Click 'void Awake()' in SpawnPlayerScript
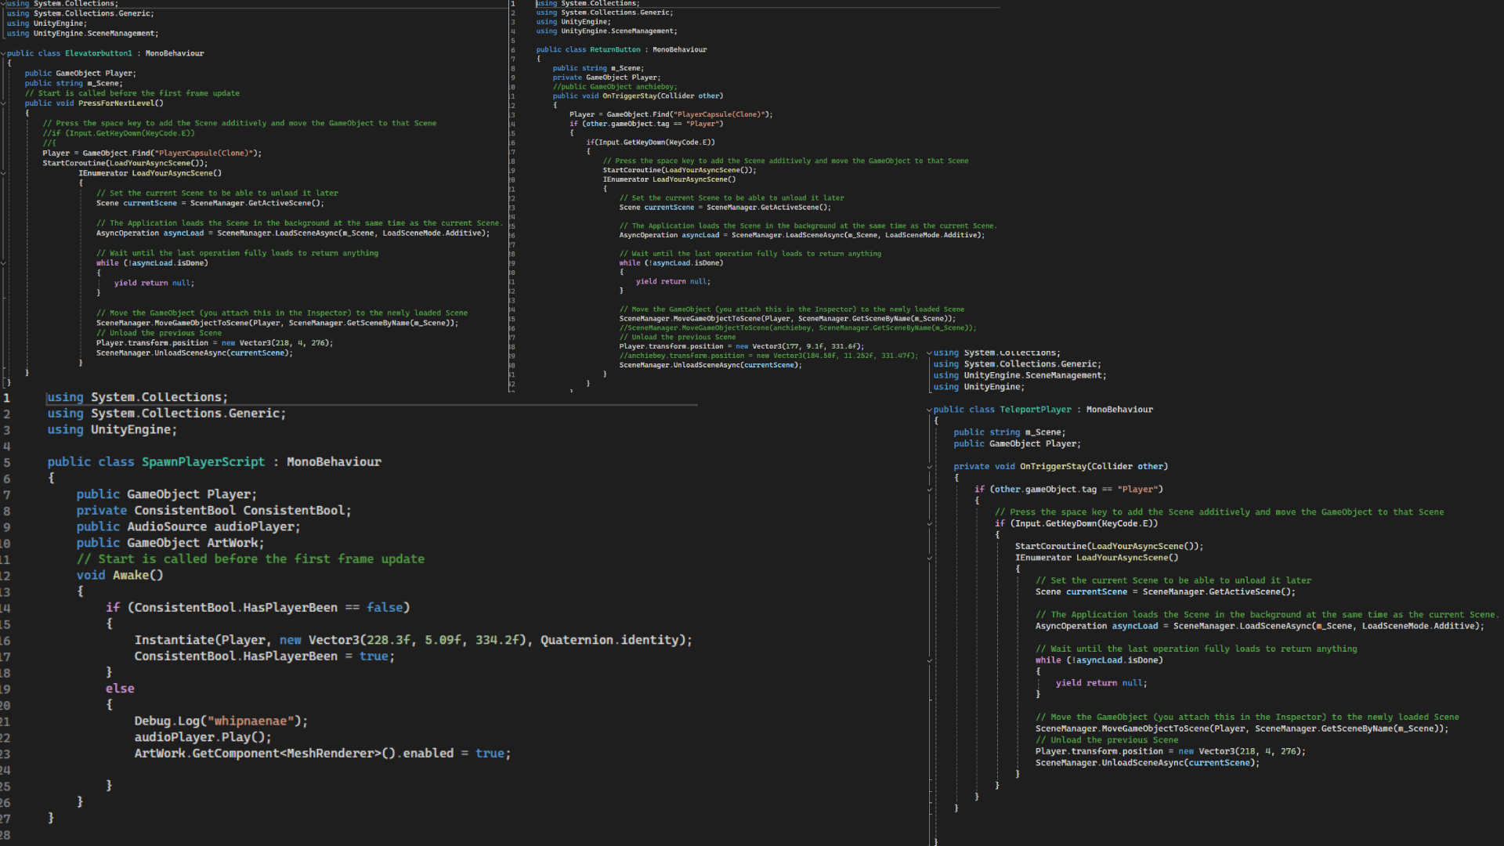The image size is (1504, 846). (120, 575)
